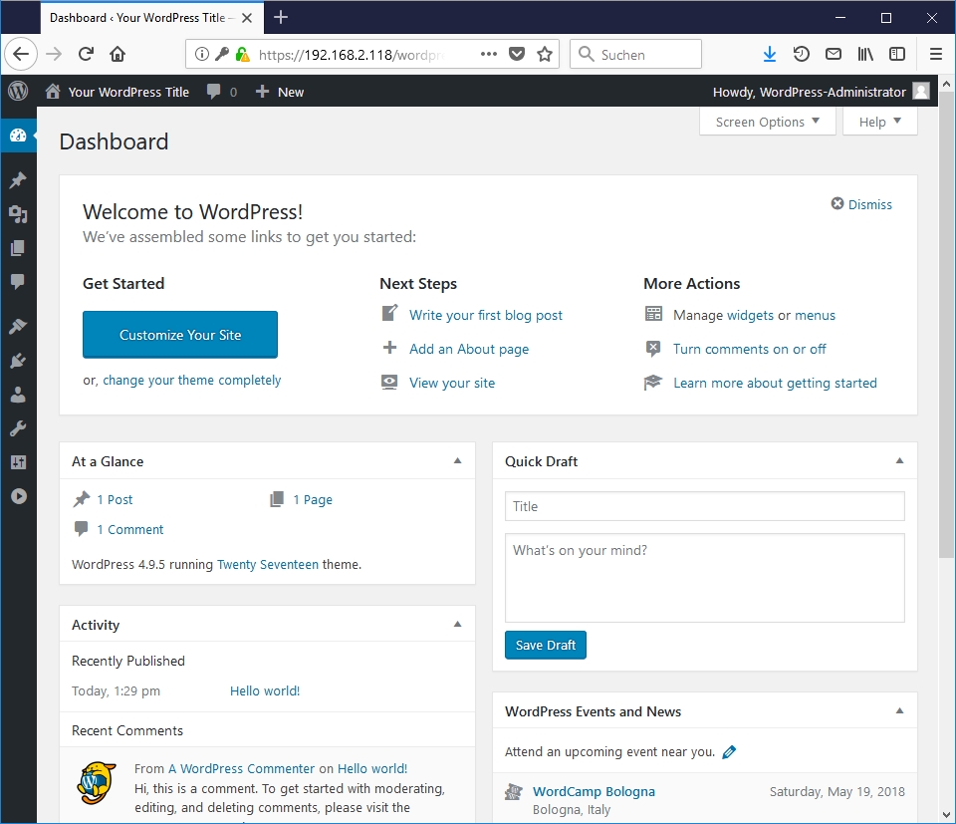This screenshot has width=956, height=824.
Task: Open page actions three-dot menu in address bar
Action: click(x=488, y=54)
